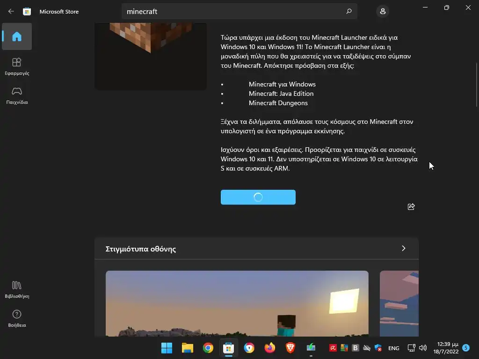Open the user account profile icon
The image size is (479, 359).
383,11
